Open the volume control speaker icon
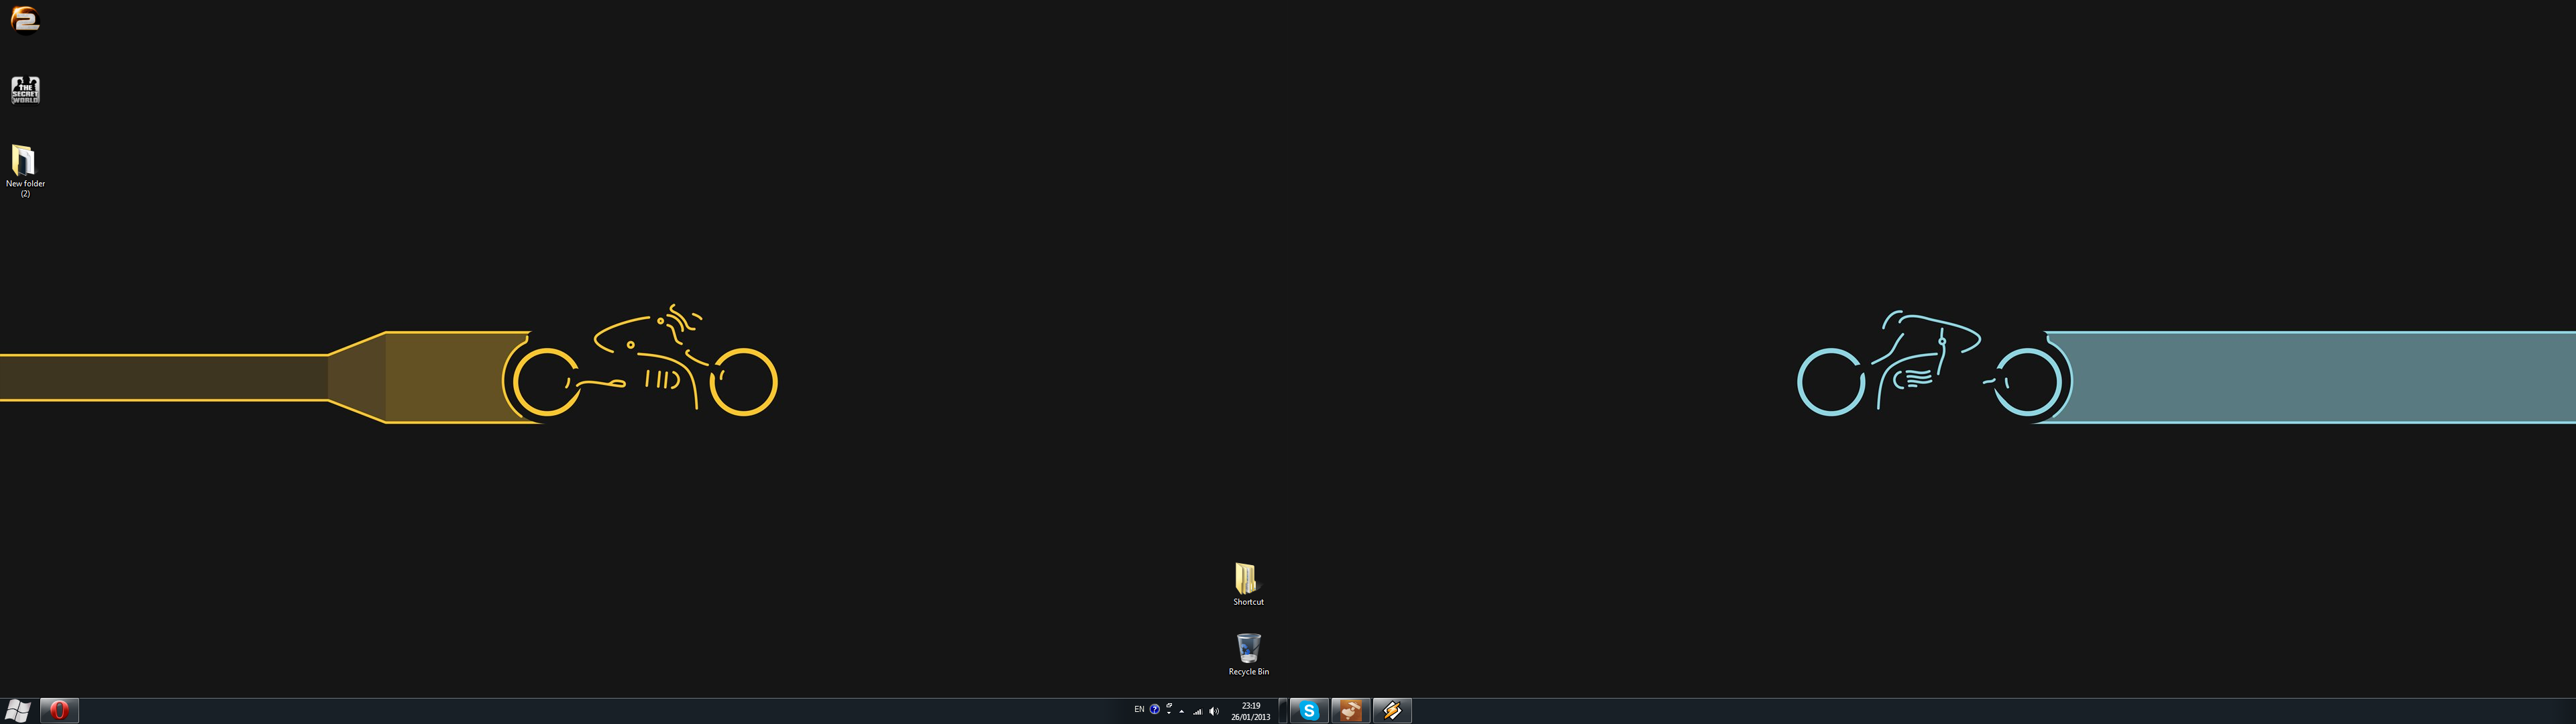2576x724 pixels. (1214, 712)
